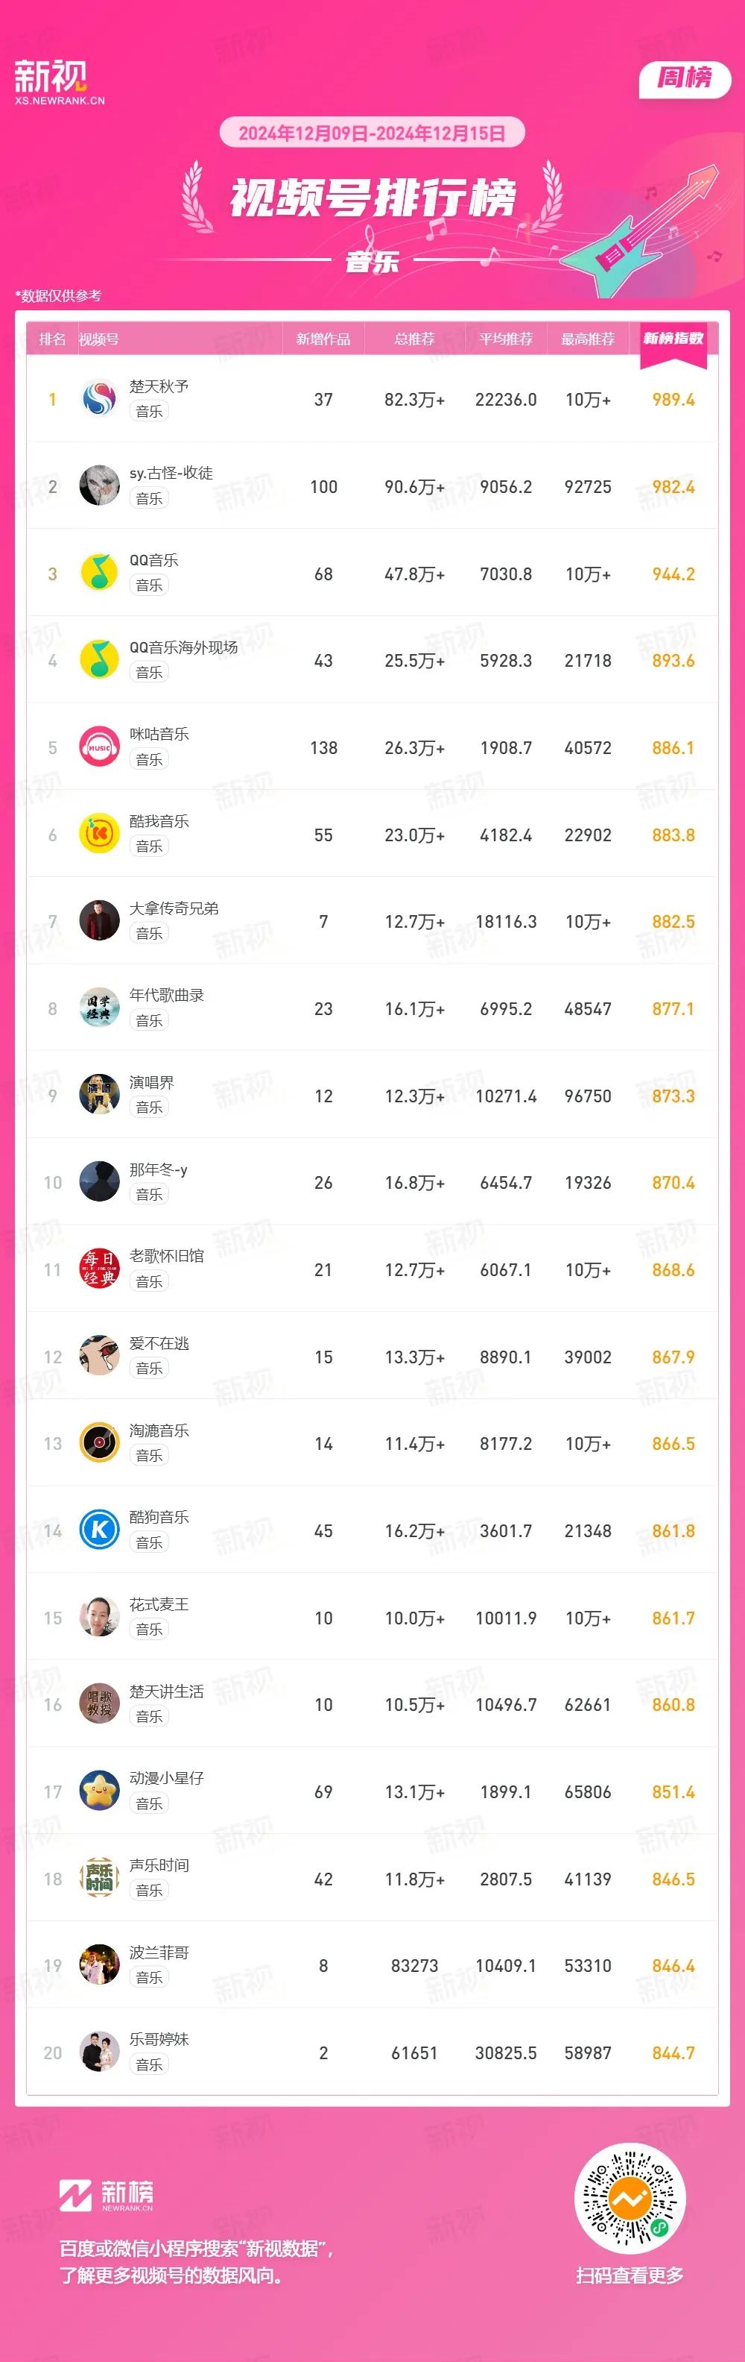The width and height of the screenshot is (745, 2362).
Task: Select the date range 2024年12月09日-12月15日 pill
Action: (x=372, y=133)
